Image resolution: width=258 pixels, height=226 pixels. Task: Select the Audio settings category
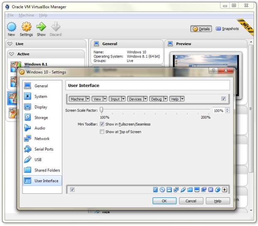point(40,128)
